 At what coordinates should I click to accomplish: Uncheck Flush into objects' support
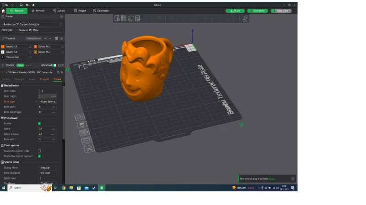coord(39,156)
